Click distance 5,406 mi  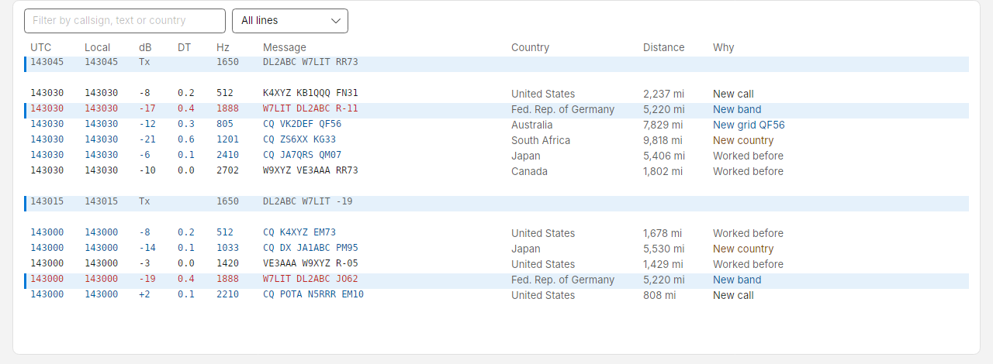coord(664,156)
